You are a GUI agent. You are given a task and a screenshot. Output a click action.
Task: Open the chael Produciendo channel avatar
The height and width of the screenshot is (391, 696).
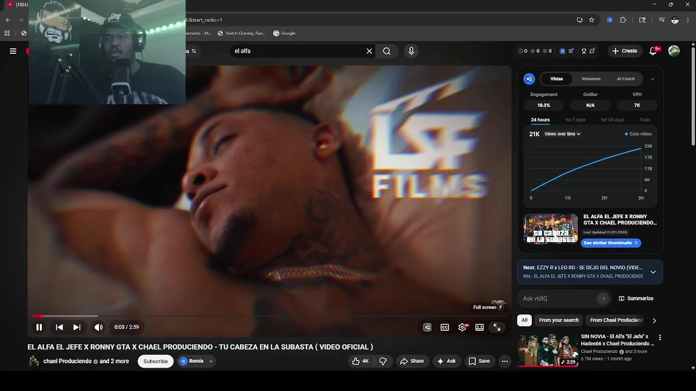[x=34, y=361]
